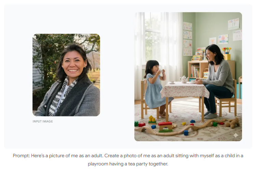This screenshot has height=179, width=253.
Task: Click the floral tablecloth on the table
Action: [185, 90]
